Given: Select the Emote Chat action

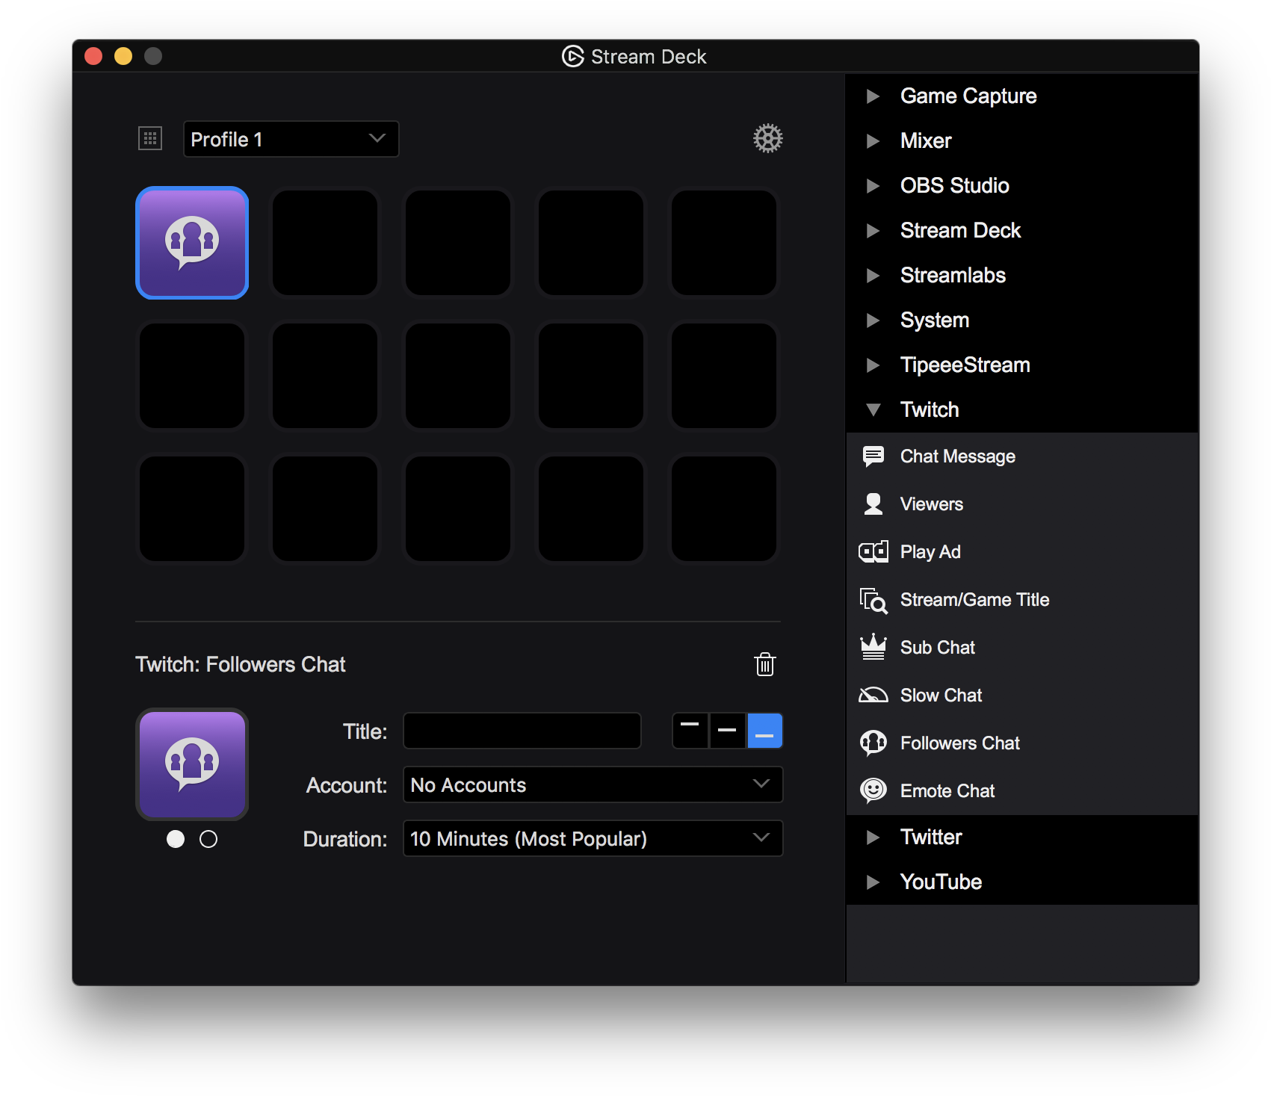Looking at the screenshot, I should [947, 790].
